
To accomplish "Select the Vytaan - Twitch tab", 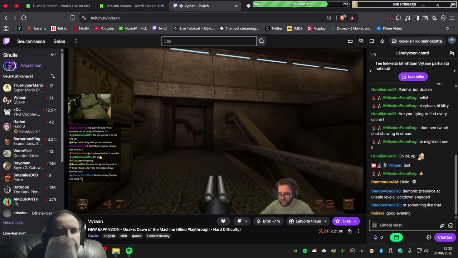I will click(205, 6).
